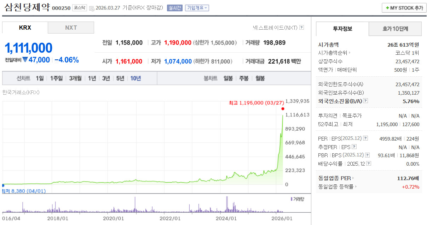432x225 pixels.
Task: Click the purple 거래량 legend marker
Action: pyautogui.click(x=292, y=199)
